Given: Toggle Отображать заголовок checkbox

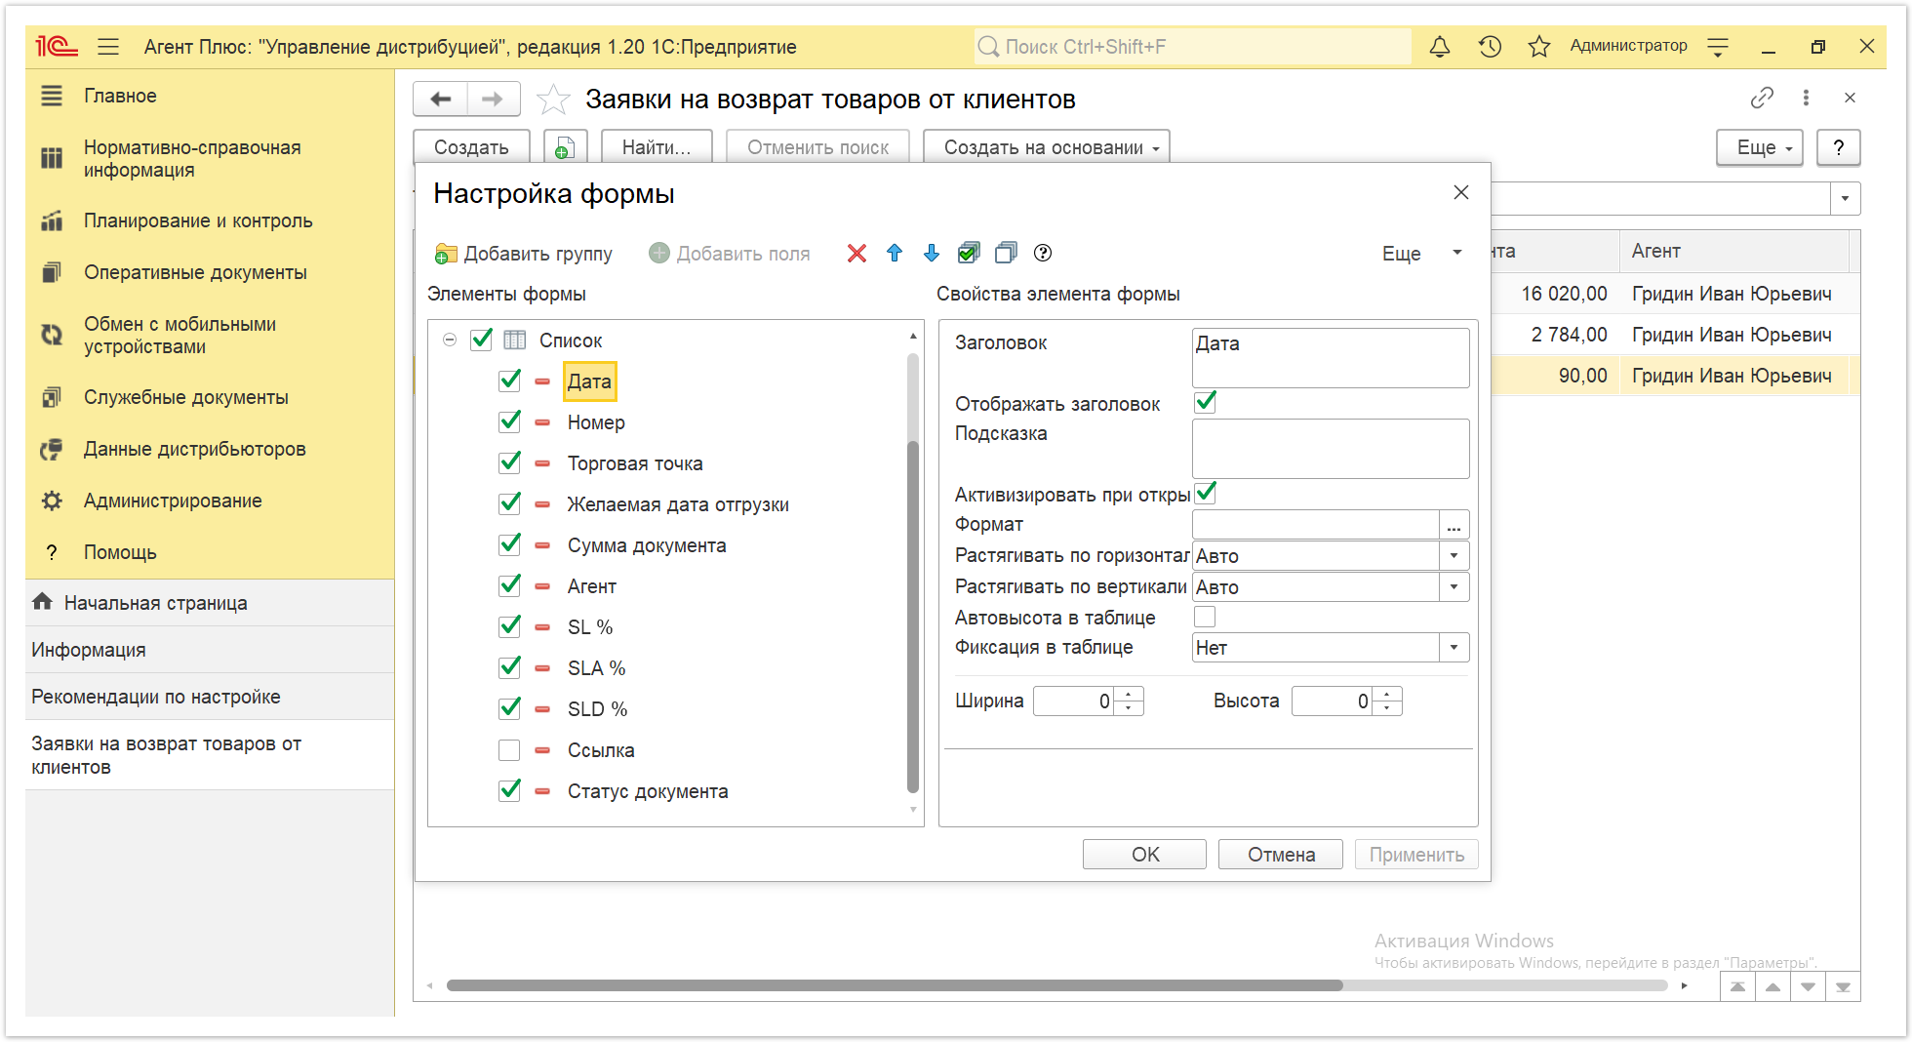Looking at the screenshot, I should [x=1206, y=402].
